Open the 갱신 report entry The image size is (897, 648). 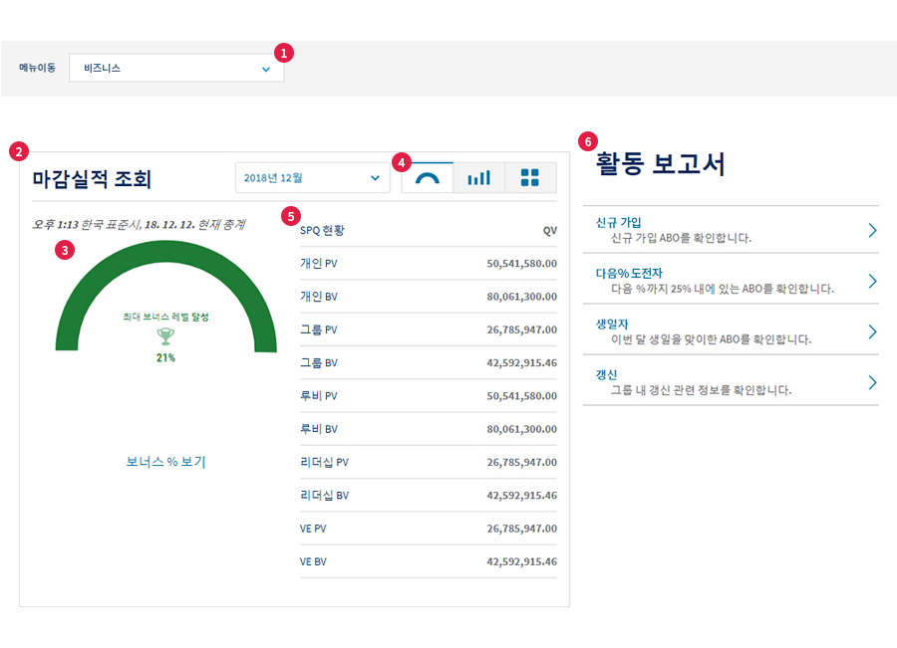point(731,382)
